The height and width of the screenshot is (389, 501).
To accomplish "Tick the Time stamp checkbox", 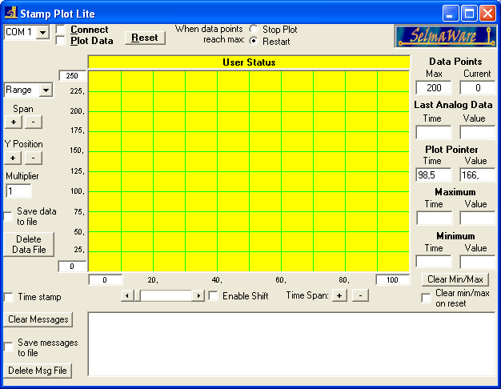I will pos(9,297).
